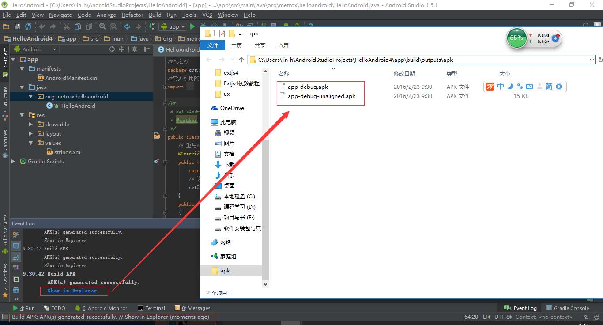Toggle Event Log balloon notifications icon
603x325 pixels.
tap(16, 246)
